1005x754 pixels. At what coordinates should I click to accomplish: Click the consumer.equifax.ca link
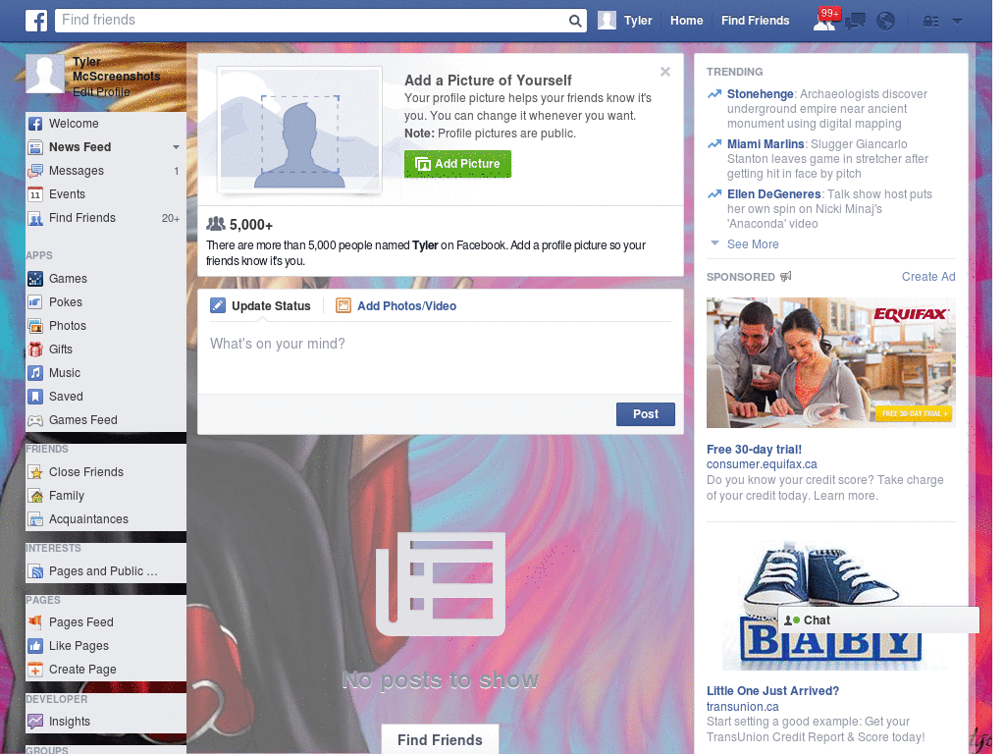tap(762, 464)
